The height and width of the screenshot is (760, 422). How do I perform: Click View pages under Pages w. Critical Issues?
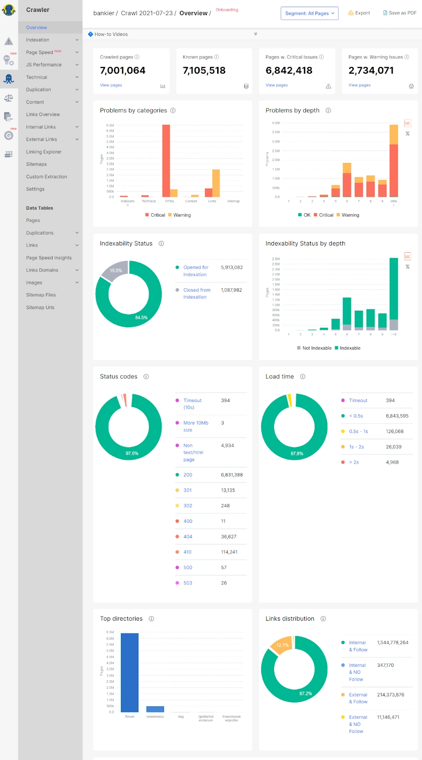point(276,85)
